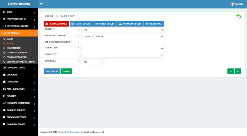This screenshot has height=136, width=247.
Task: Open the Endorsement submenu item
Action: coord(19,48)
